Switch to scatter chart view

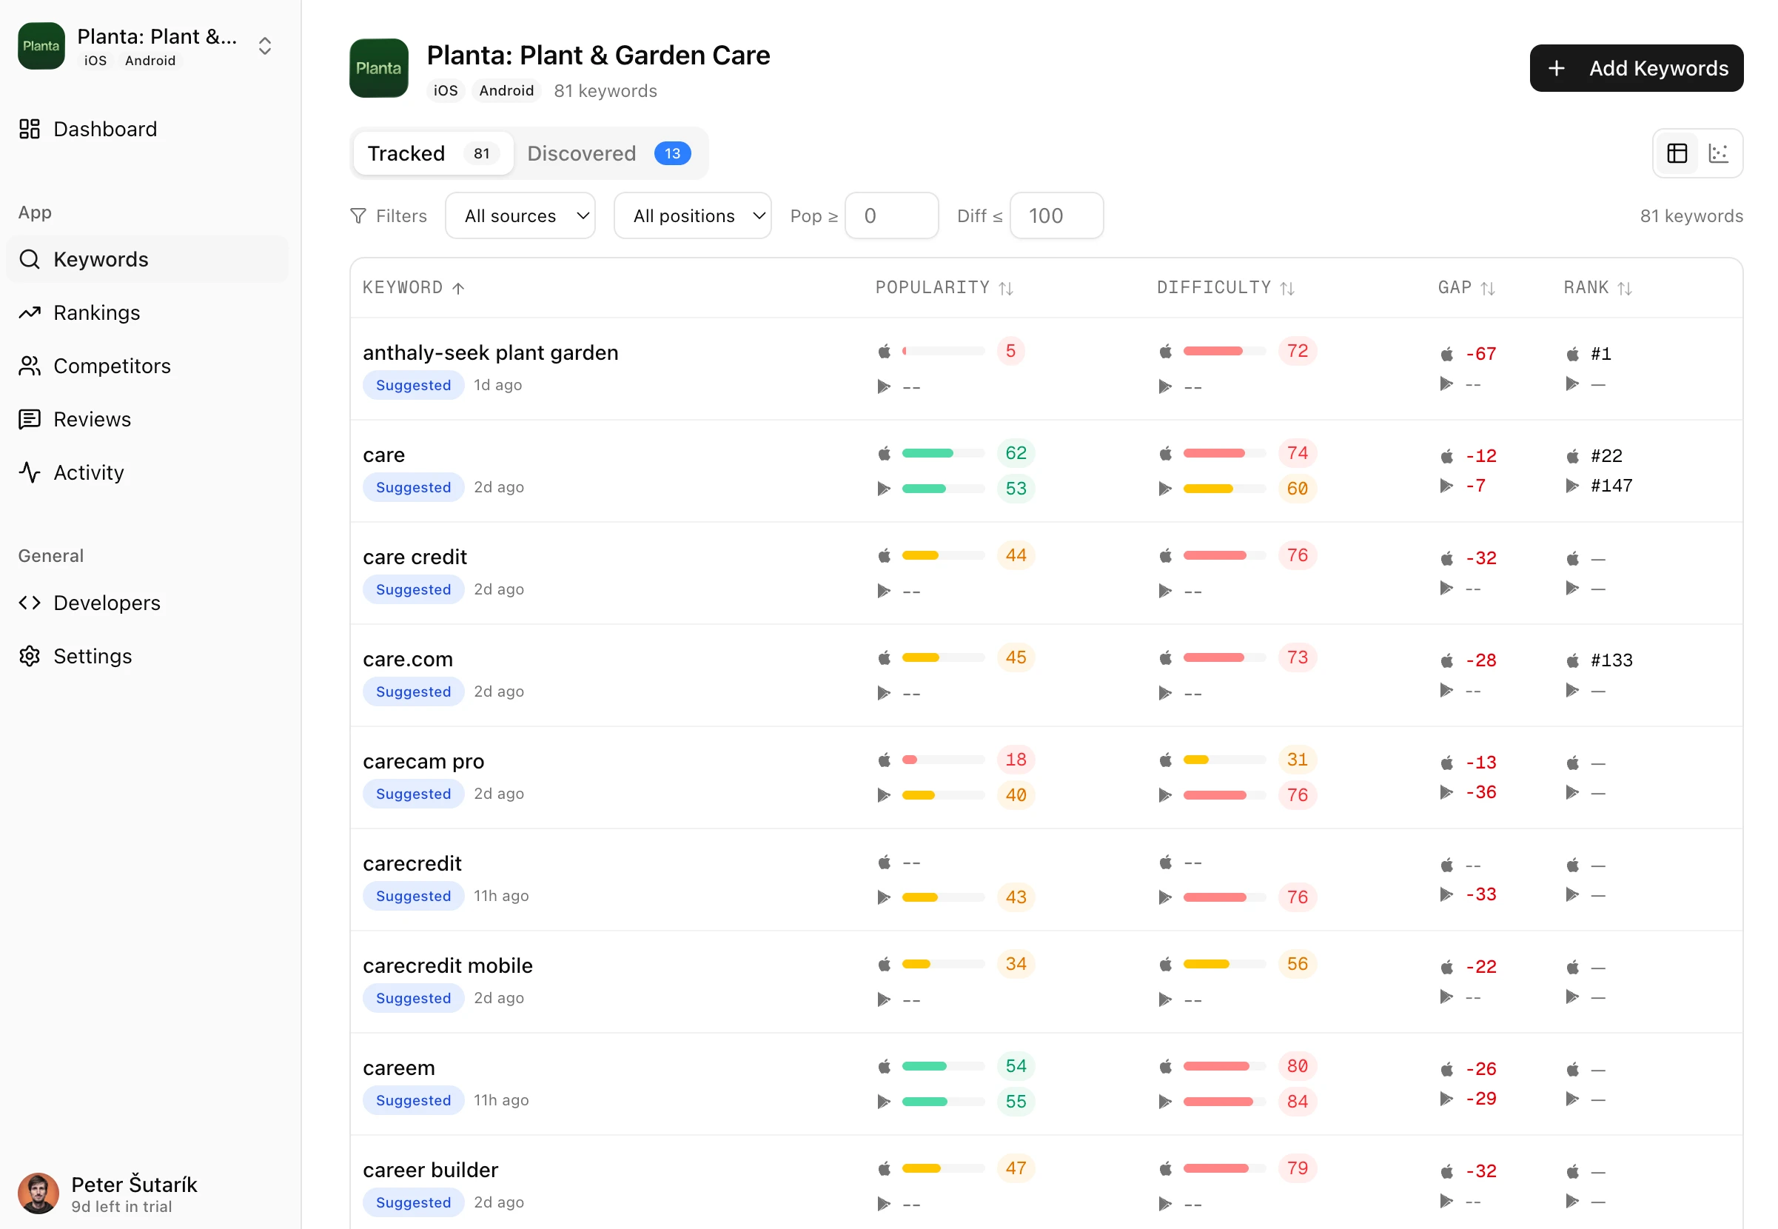pos(1718,153)
